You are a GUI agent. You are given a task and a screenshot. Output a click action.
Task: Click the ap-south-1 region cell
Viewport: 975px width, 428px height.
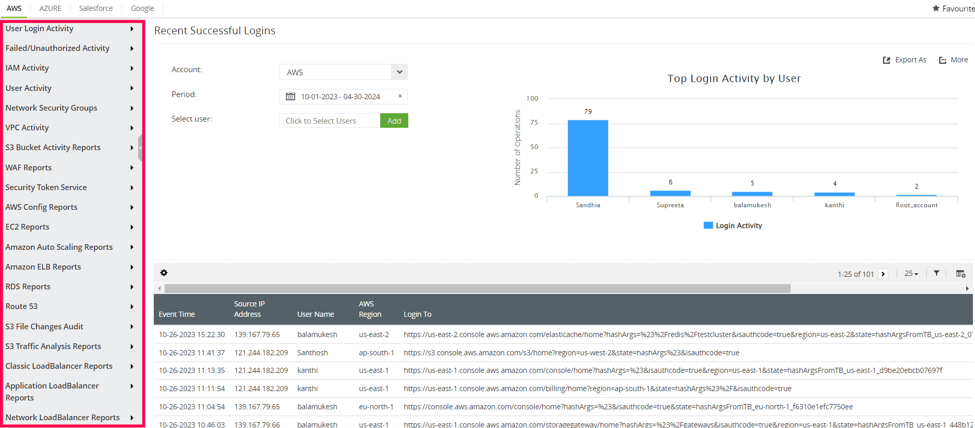click(x=376, y=353)
